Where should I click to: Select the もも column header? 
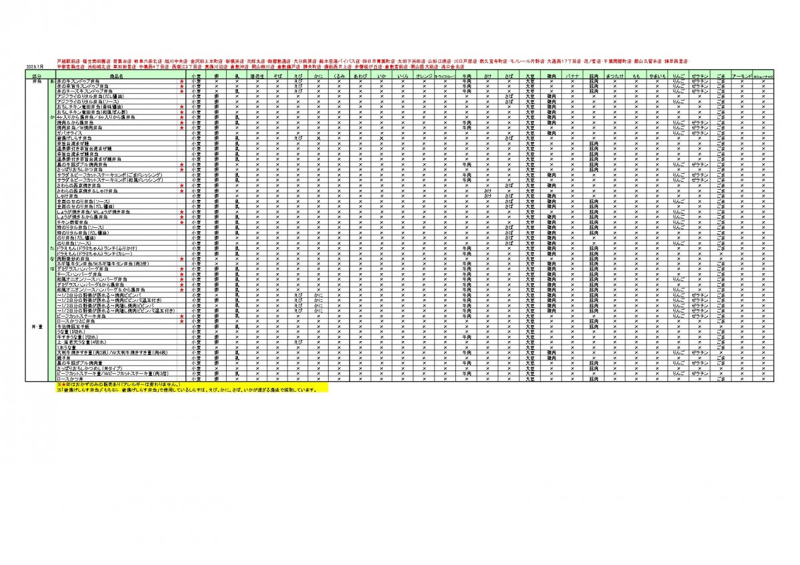tap(636, 77)
